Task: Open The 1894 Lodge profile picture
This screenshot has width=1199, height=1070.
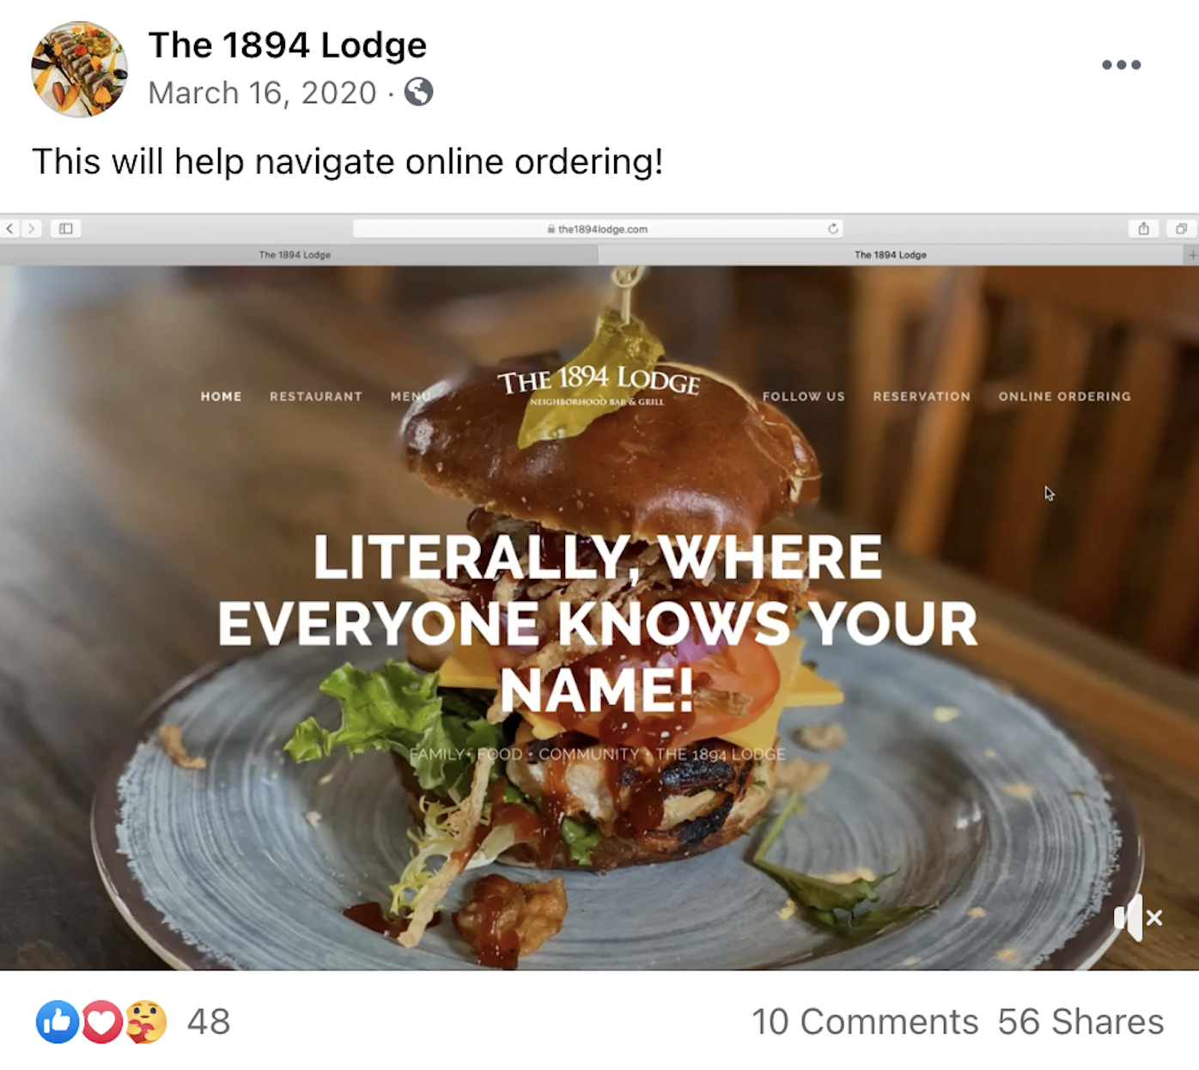Action: coord(79,69)
